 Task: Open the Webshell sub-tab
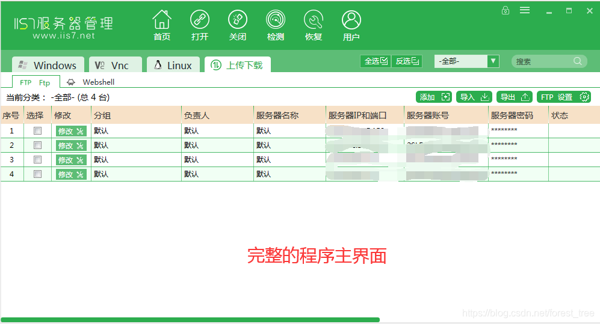pos(91,82)
